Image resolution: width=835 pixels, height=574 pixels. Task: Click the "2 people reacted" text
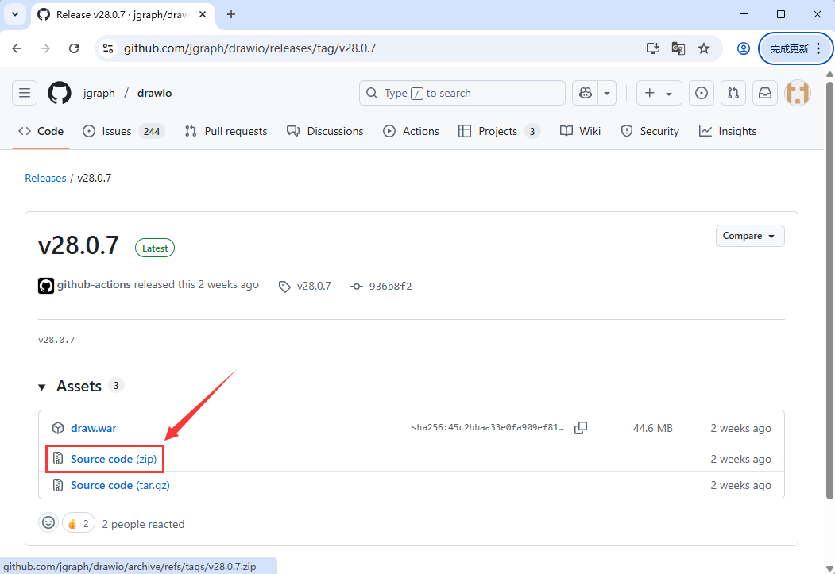tap(143, 524)
